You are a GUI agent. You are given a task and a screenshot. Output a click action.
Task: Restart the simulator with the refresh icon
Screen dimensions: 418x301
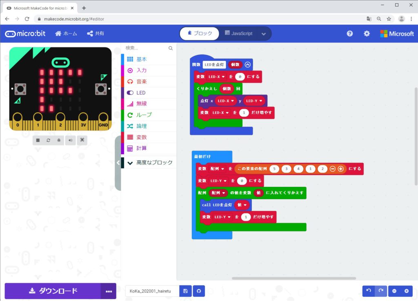coord(49,140)
